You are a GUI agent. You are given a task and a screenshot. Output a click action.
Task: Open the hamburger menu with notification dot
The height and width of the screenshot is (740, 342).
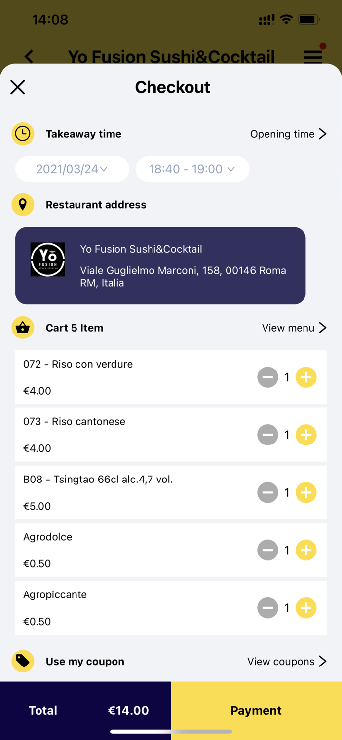[312, 56]
